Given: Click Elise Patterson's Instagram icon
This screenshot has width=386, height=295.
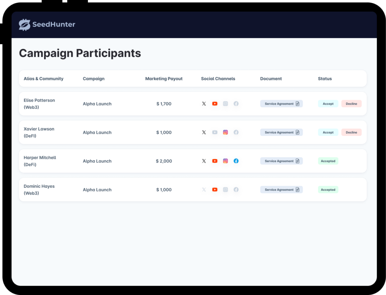Looking at the screenshot, I should click(x=225, y=103).
